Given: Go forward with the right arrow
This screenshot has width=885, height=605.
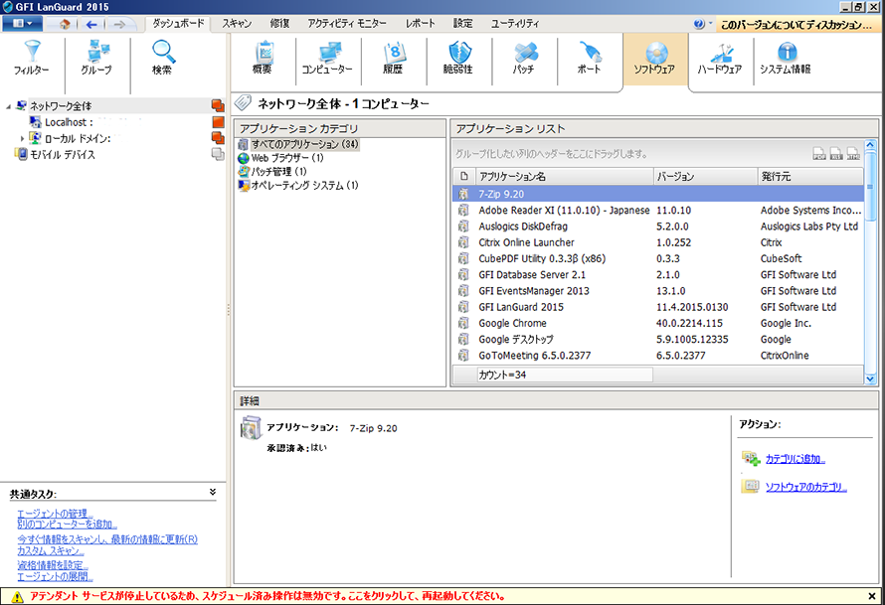Looking at the screenshot, I should point(119,24).
